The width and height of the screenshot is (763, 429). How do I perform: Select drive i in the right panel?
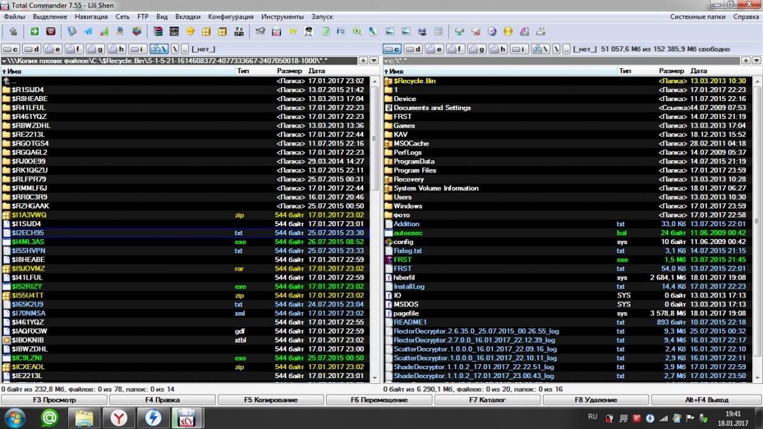coord(520,49)
